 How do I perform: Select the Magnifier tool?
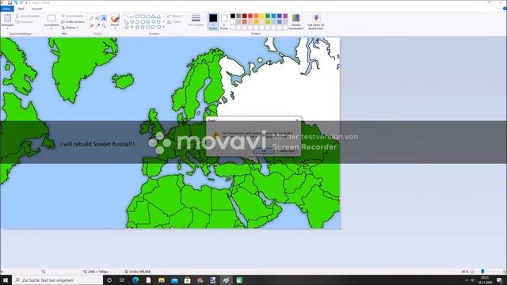pos(104,25)
